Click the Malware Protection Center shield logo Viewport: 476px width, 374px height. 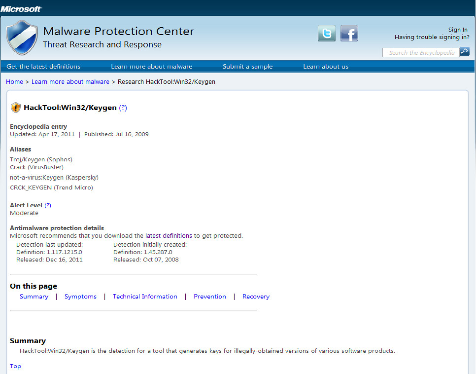click(22, 37)
